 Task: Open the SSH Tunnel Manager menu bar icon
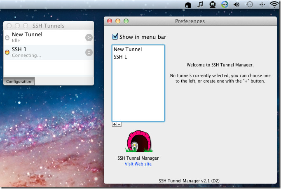[188, 5]
